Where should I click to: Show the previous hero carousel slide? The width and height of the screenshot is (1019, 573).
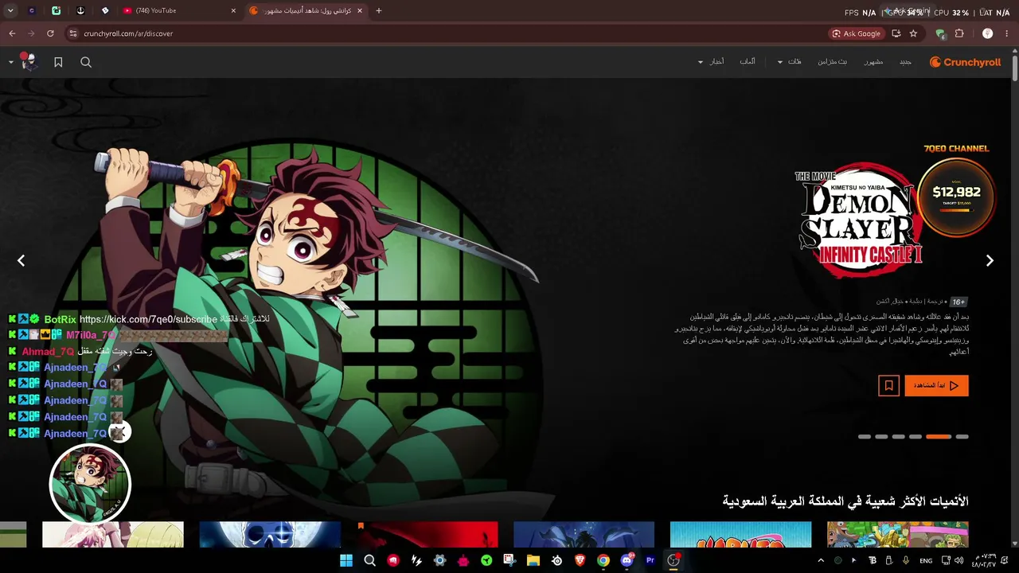[x=21, y=260]
